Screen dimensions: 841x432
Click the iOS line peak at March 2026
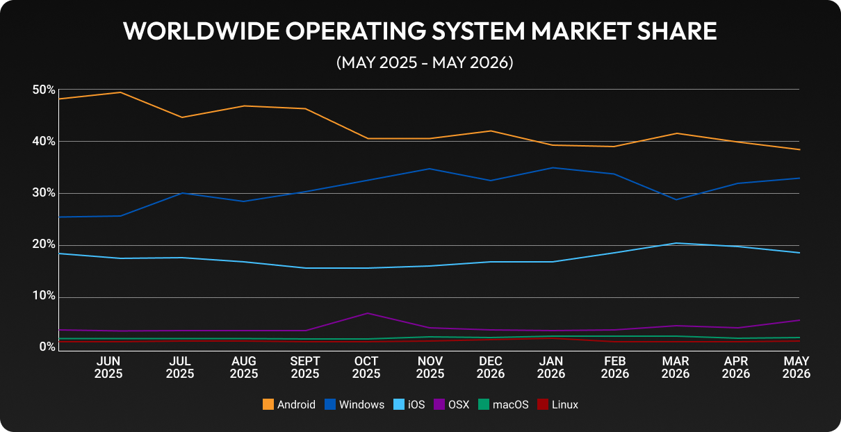click(676, 243)
